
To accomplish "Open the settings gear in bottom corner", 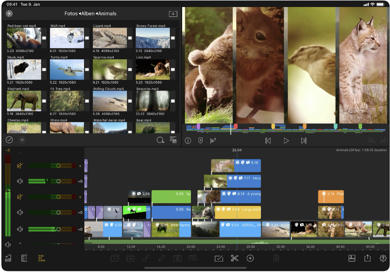I will pyautogui.click(x=383, y=258).
